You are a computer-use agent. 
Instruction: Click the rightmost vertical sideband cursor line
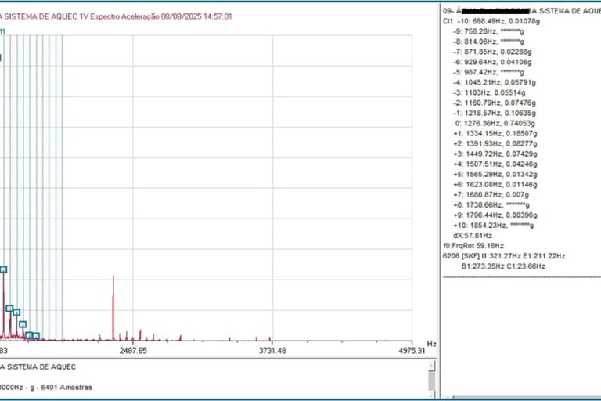coord(62,187)
